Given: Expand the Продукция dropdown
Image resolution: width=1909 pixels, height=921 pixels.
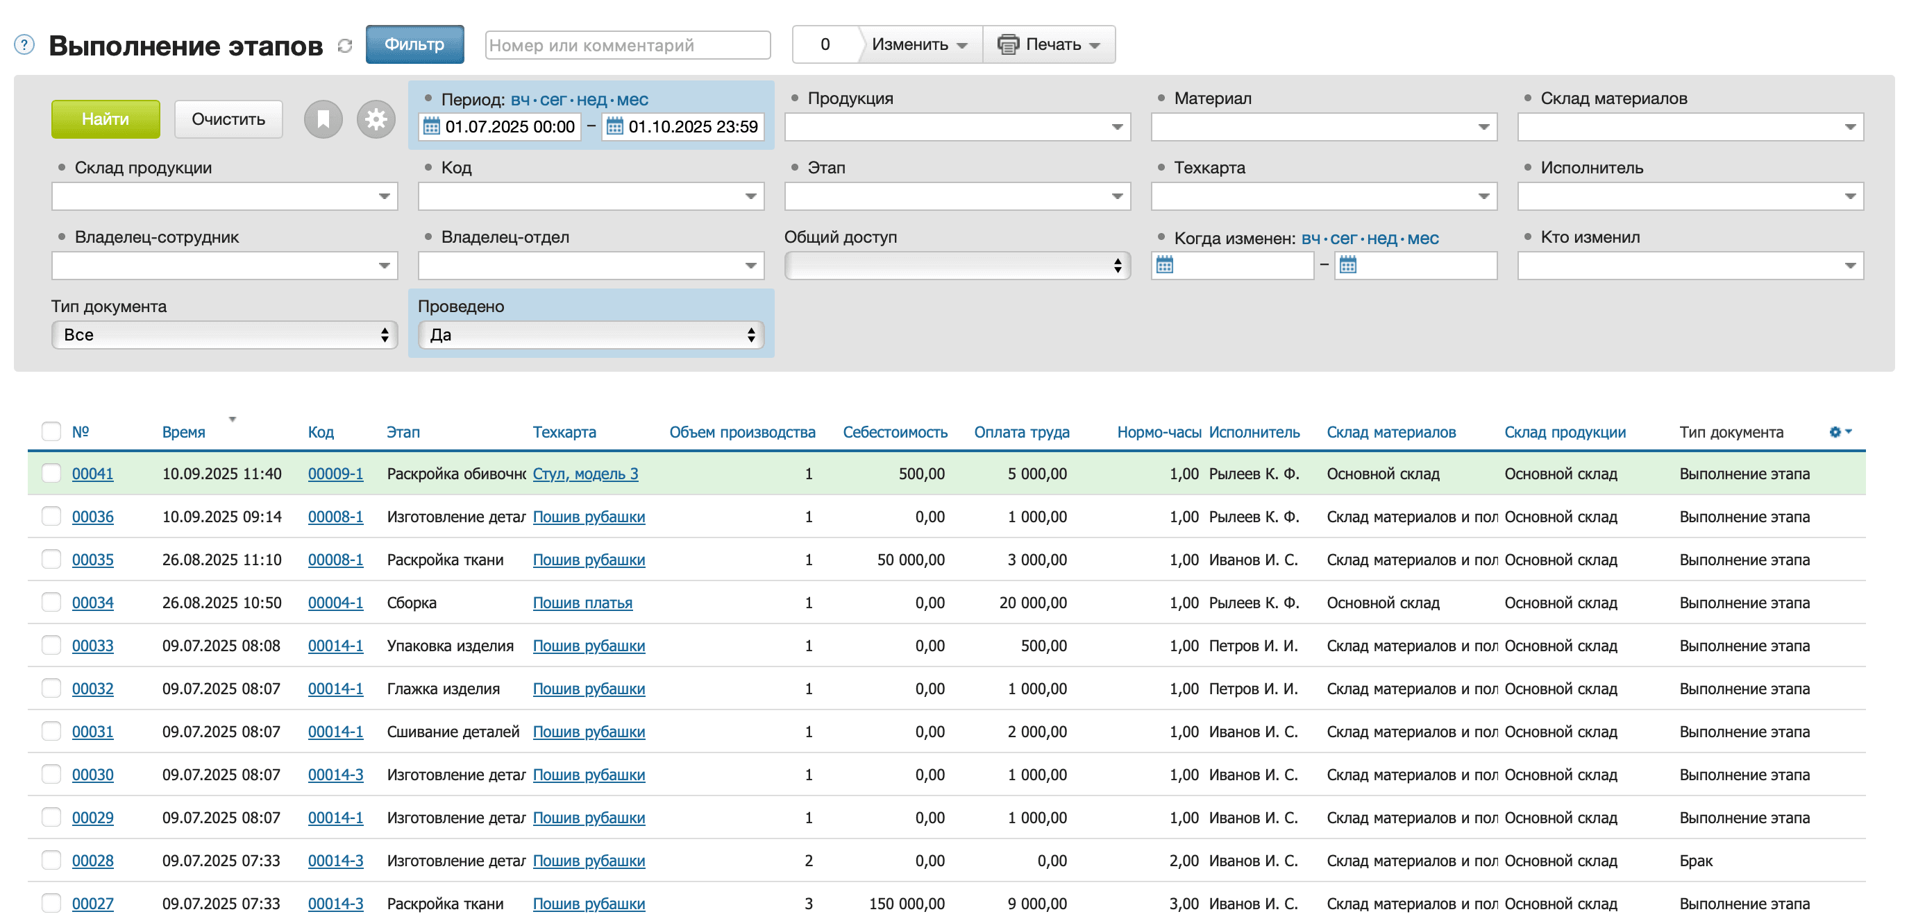Looking at the screenshot, I should click(1116, 128).
